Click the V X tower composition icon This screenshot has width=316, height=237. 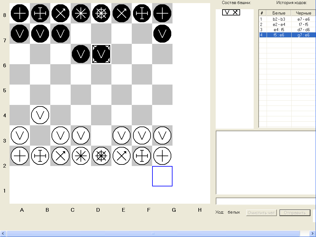click(231, 12)
